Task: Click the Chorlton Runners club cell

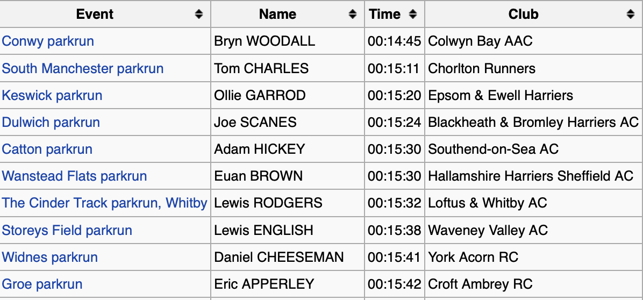Action: pos(482,68)
